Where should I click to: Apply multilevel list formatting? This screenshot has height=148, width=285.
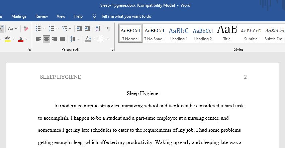click(x=65, y=29)
